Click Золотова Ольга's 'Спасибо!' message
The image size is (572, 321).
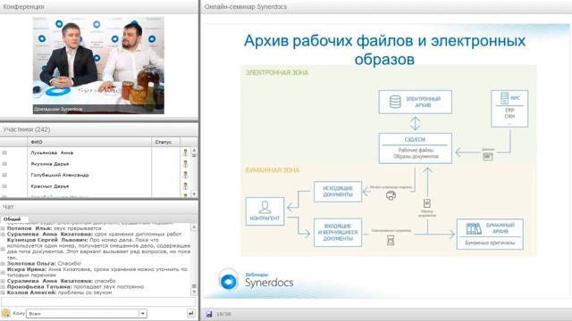pos(44,264)
